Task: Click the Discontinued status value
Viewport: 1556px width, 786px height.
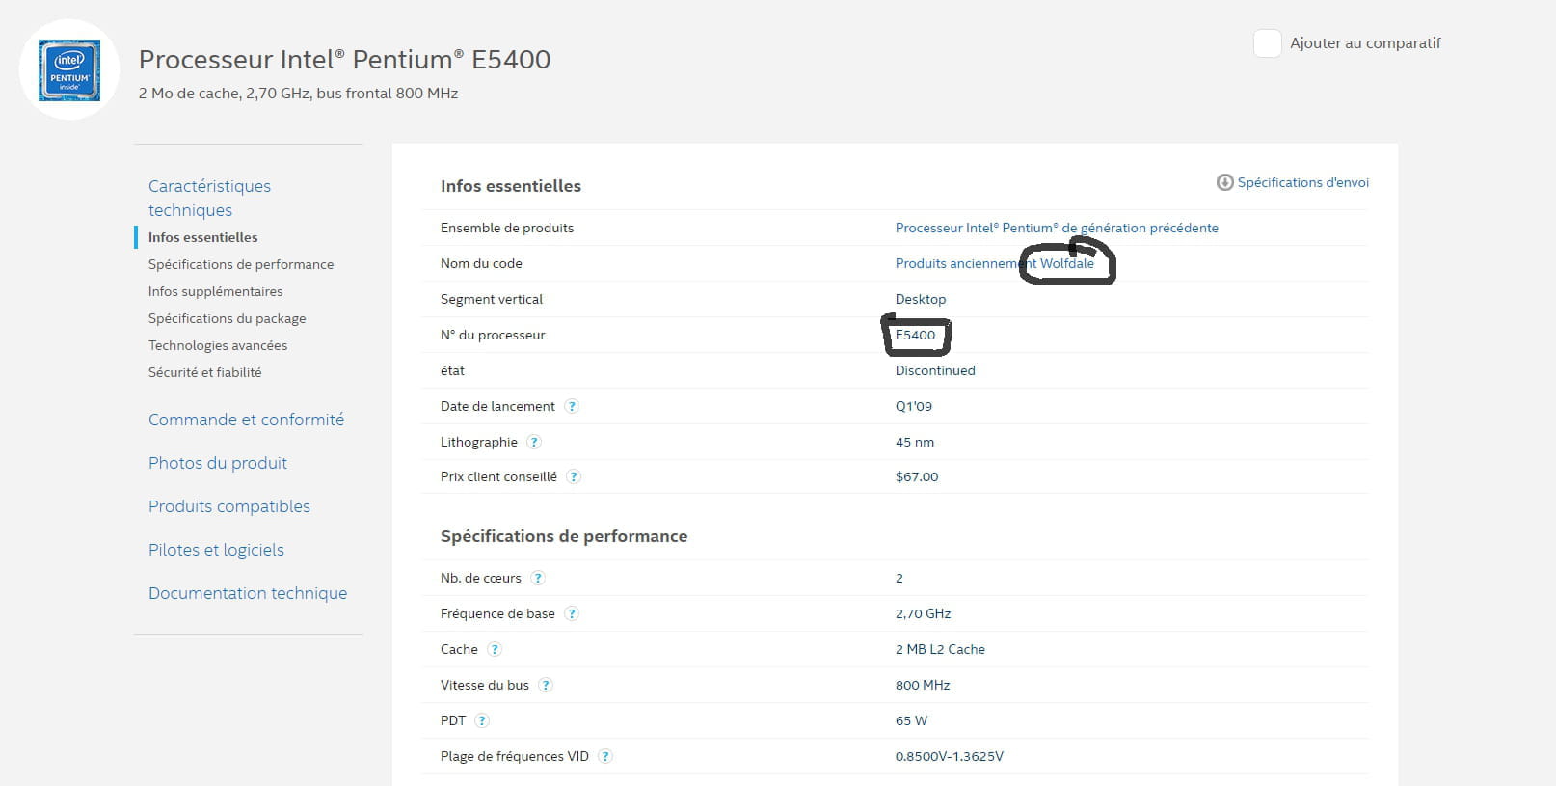Action: pos(935,370)
